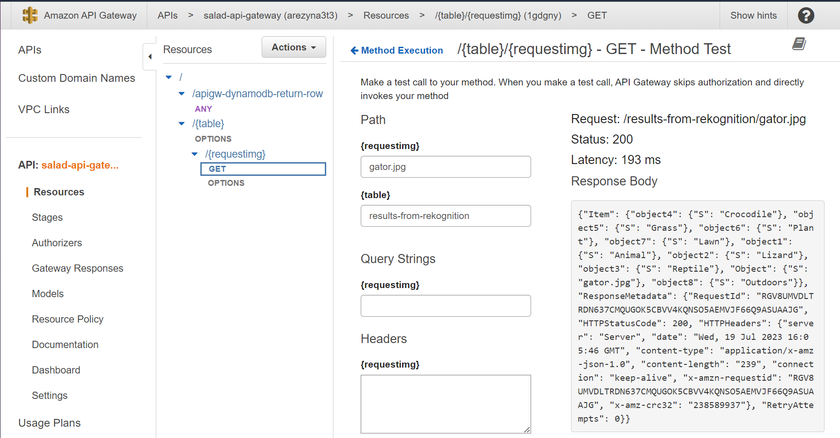Screen dimensions: 840x438
Task: Focus the {table} path input field
Action: coord(445,216)
